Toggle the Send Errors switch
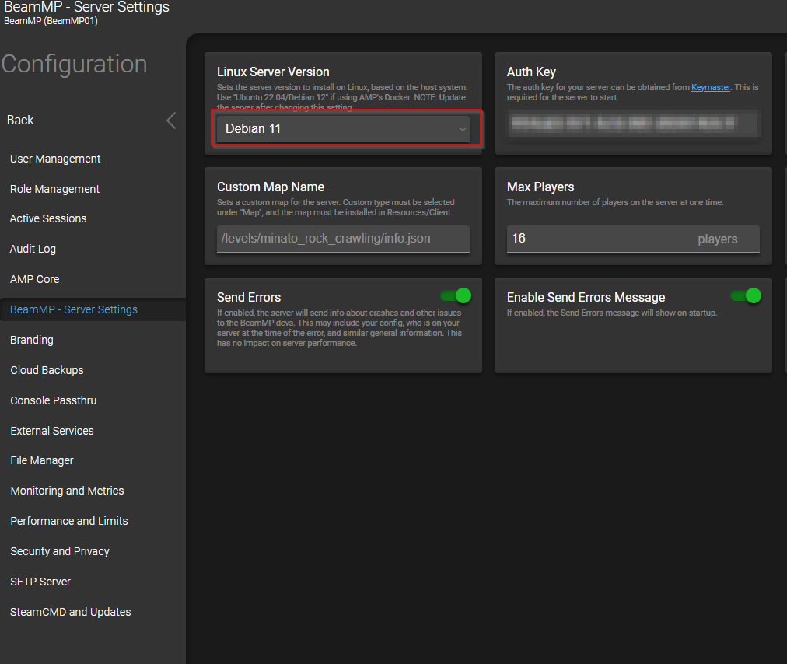The height and width of the screenshot is (664, 787). [456, 295]
